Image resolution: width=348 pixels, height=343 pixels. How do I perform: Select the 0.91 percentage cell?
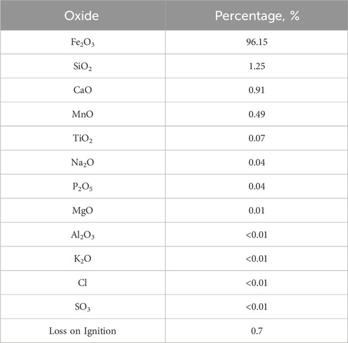256,90
